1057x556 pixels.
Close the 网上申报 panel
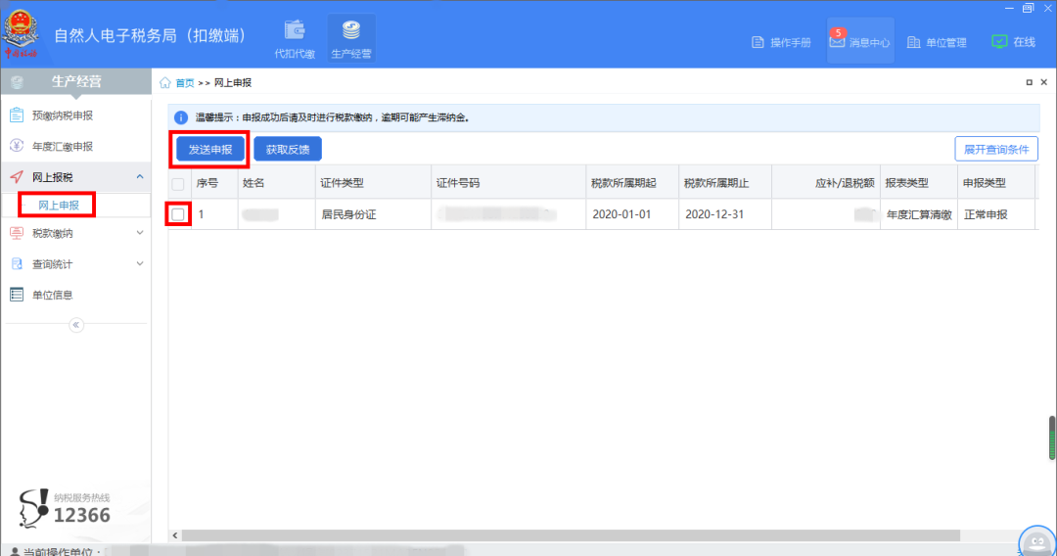(1043, 82)
